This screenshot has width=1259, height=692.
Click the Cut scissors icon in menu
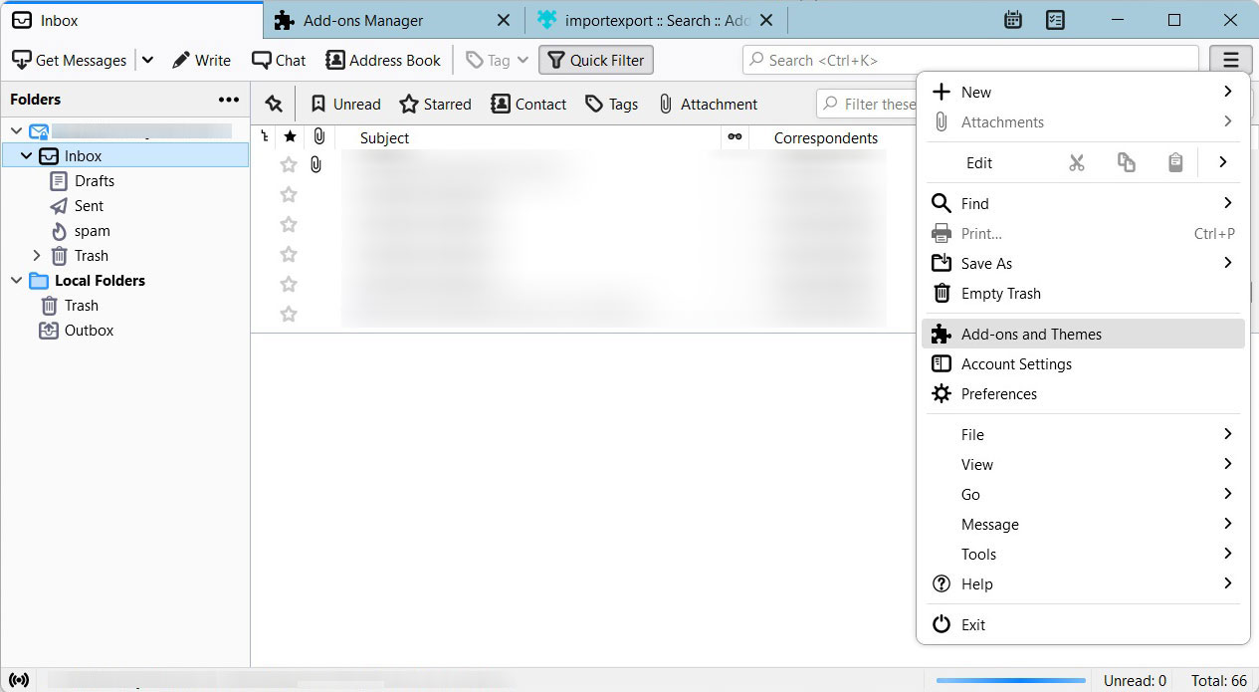[x=1077, y=162]
